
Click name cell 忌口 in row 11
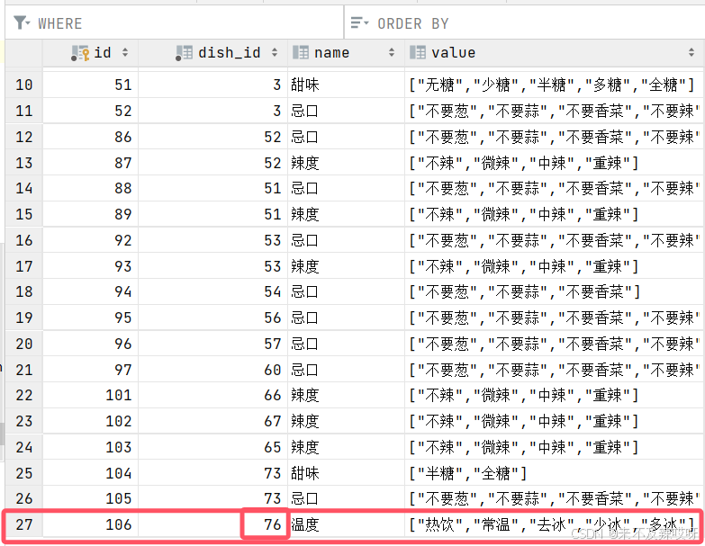347,111
